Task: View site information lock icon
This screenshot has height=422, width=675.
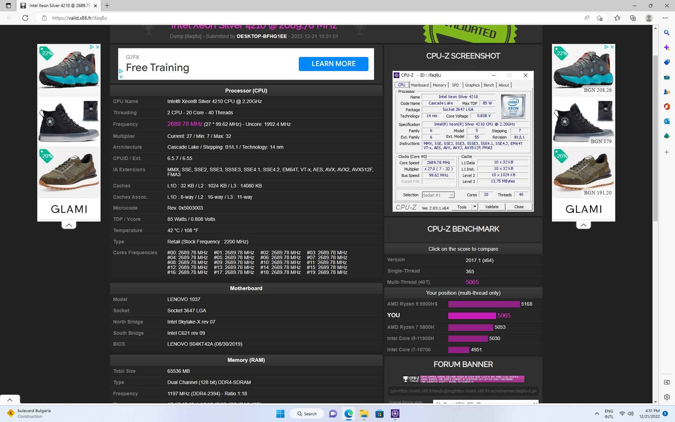Action: 44,18
